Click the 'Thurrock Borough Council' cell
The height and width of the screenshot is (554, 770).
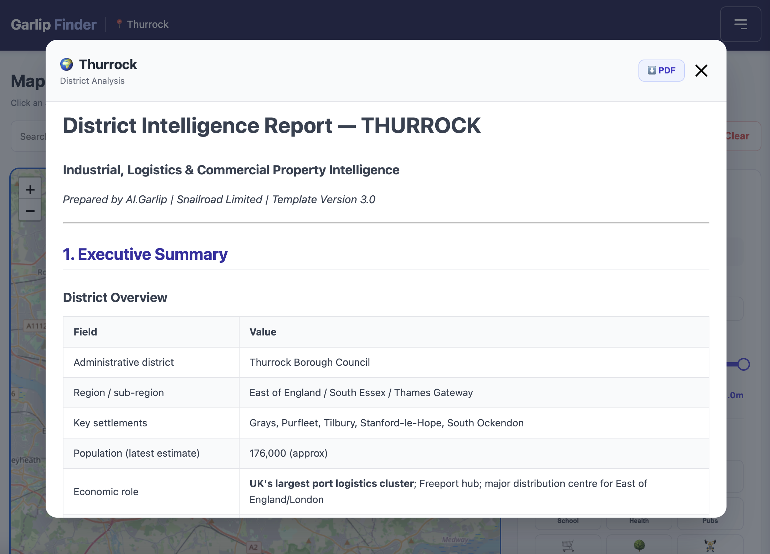pyautogui.click(x=474, y=362)
